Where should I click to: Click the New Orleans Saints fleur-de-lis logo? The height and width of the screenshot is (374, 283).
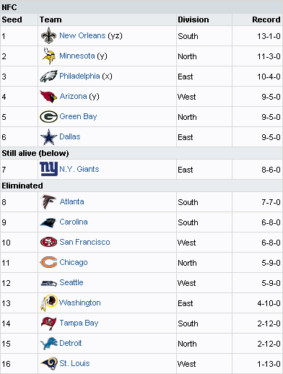click(x=48, y=35)
